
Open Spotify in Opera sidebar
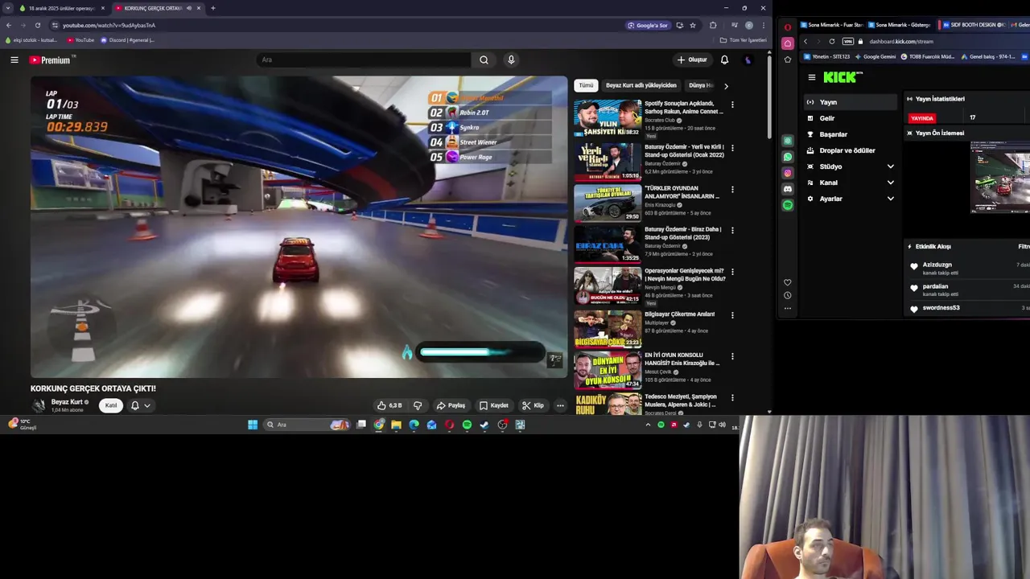(788, 205)
